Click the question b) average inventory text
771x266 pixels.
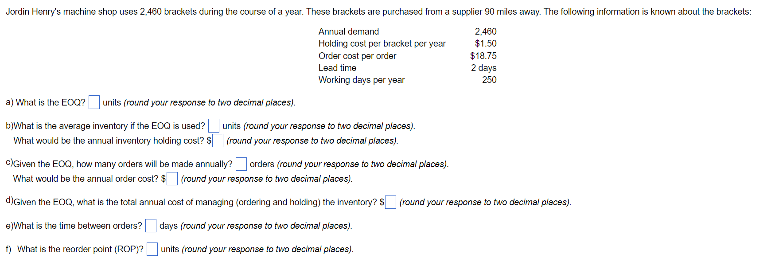click(x=104, y=125)
